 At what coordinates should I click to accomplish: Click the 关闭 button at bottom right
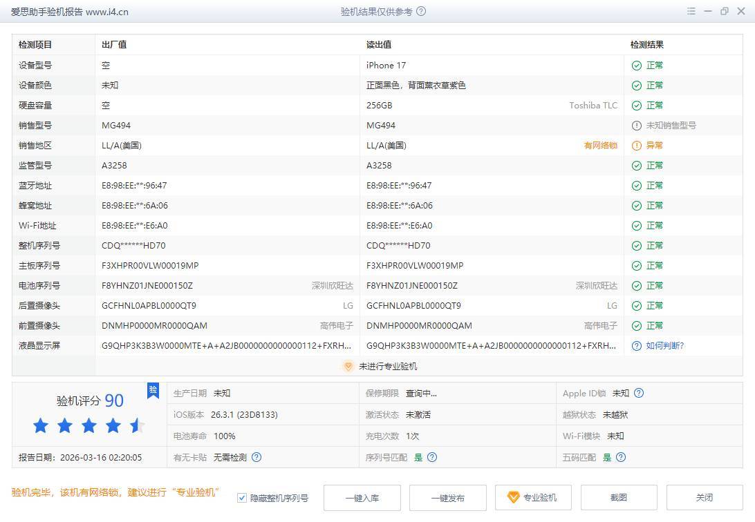704,498
